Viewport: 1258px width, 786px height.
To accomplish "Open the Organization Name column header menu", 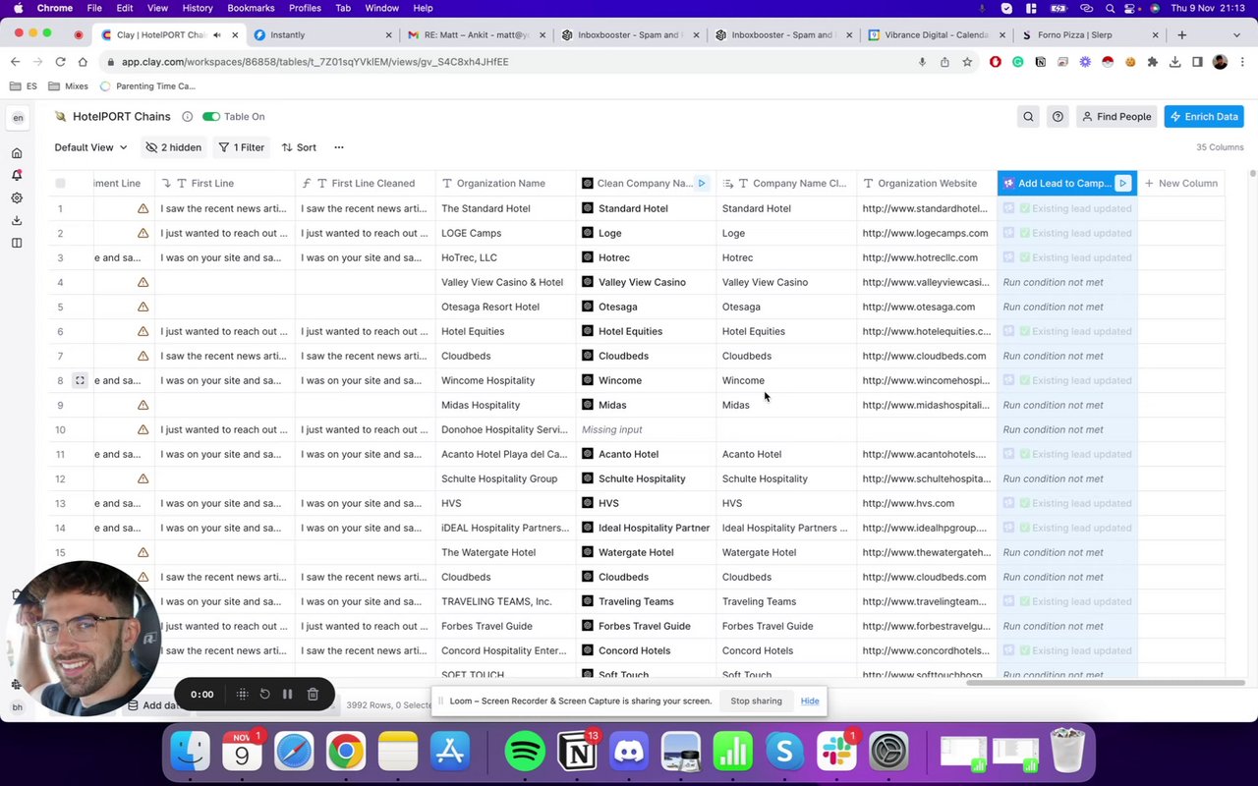I will [x=505, y=183].
